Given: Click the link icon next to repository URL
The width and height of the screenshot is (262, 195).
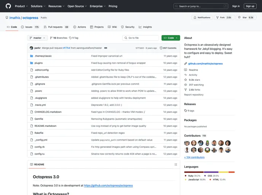Looking at the screenshot, I should [x=185, y=64].
